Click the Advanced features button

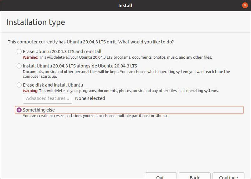48,98
